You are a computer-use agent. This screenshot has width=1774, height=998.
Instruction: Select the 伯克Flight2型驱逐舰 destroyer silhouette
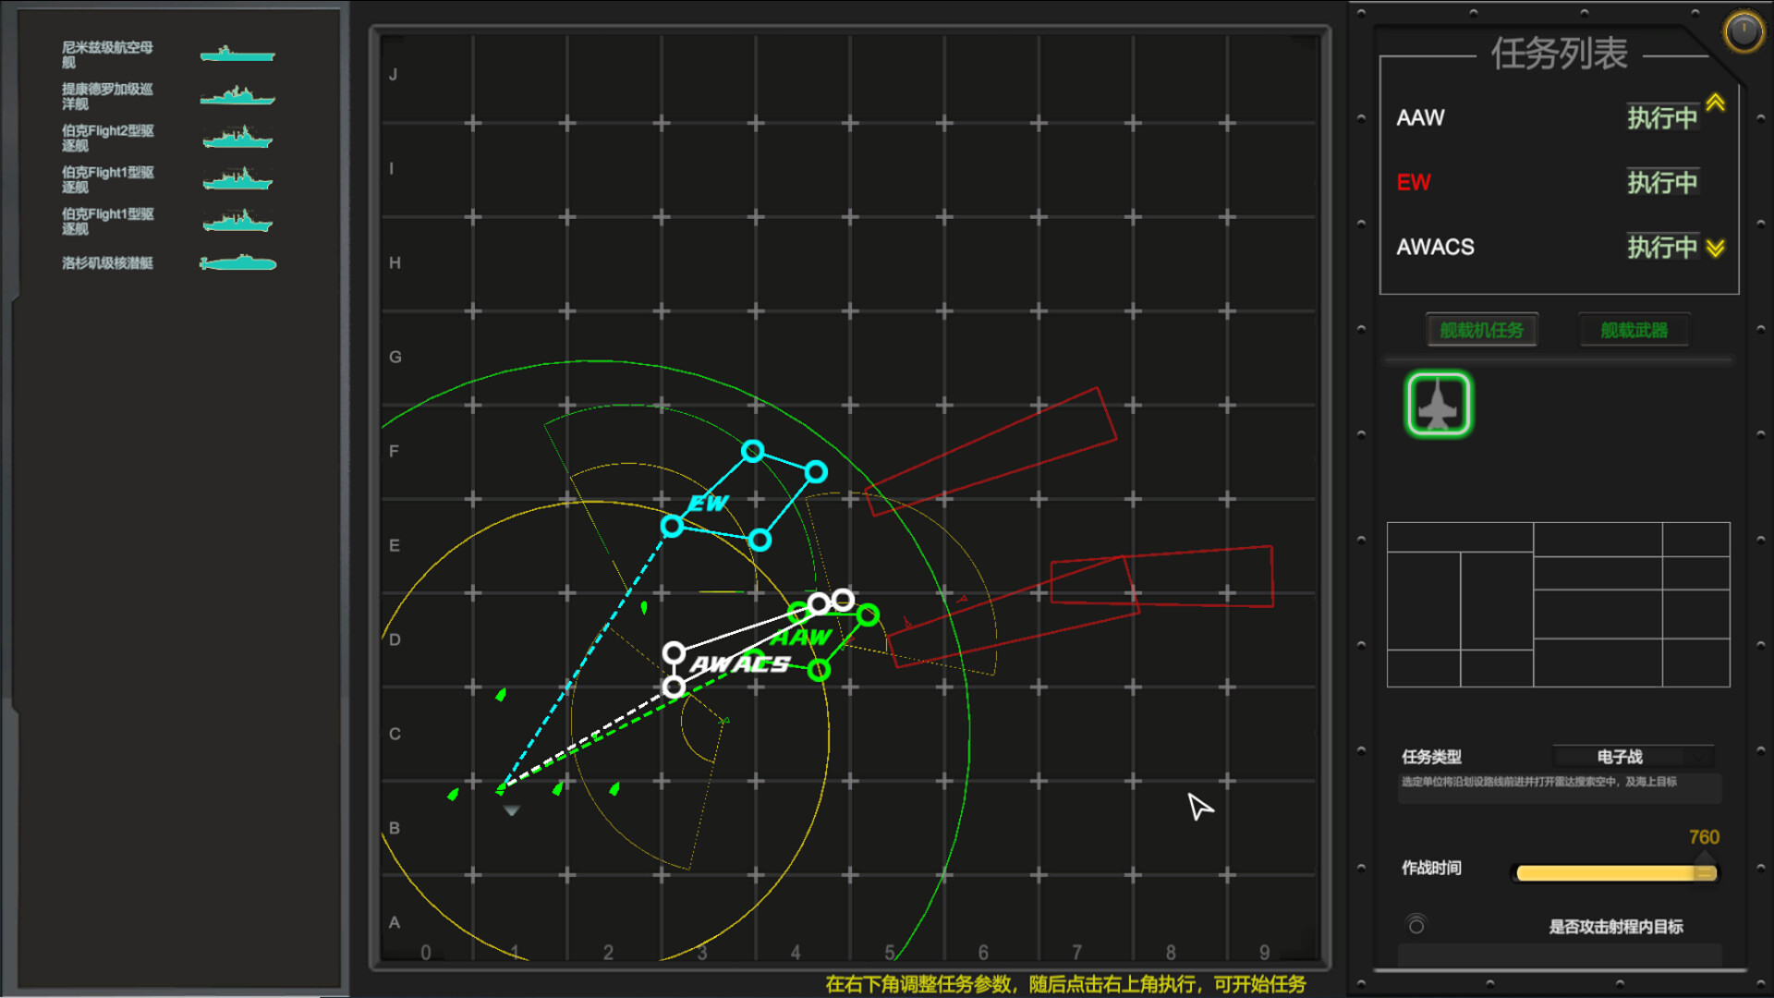click(x=237, y=138)
